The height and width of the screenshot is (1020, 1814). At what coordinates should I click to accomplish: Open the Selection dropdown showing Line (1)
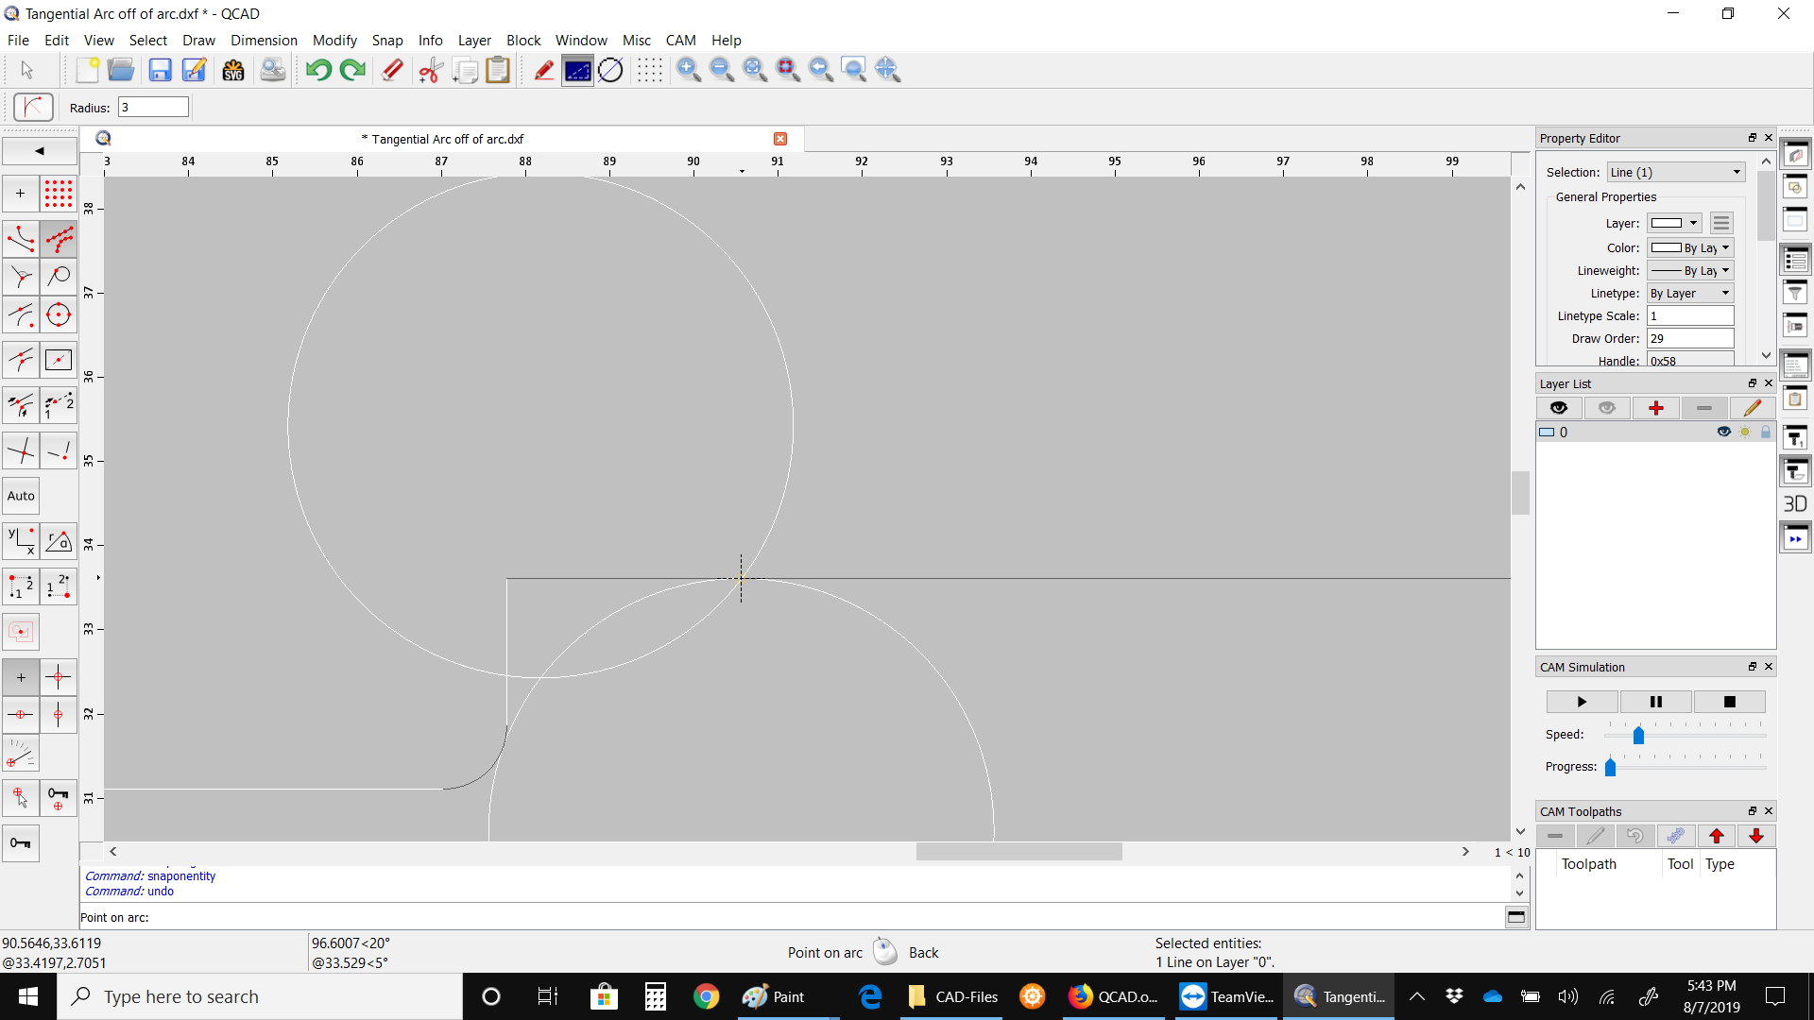point(1675,172)
